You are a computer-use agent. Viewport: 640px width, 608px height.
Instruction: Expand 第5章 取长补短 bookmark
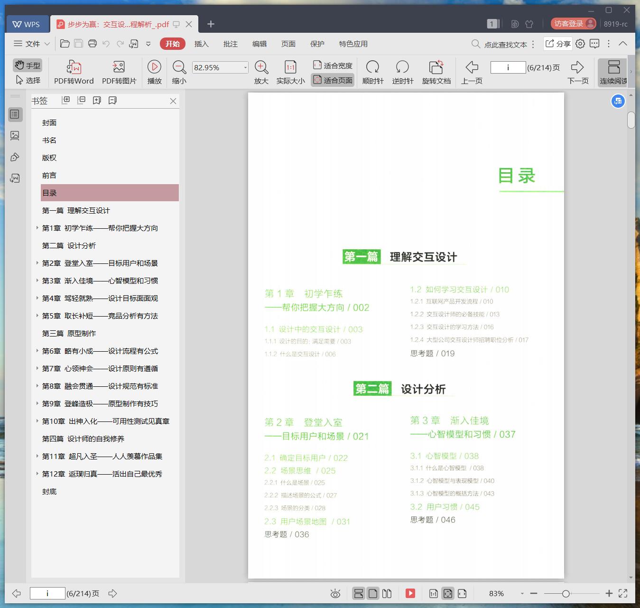point(37,316)
